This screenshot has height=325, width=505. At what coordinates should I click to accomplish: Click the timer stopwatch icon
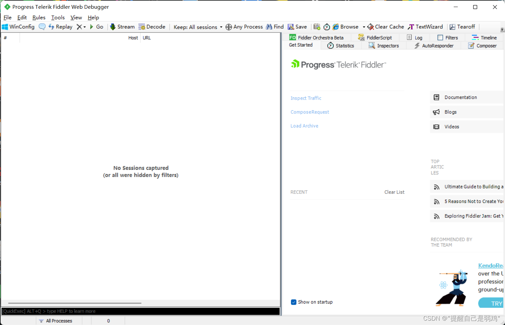(327, 27)
